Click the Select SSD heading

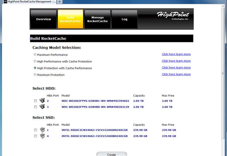[x=44, y=118]
